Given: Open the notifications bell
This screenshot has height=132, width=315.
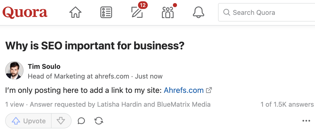Looking at the screenshot, I should point(198,12).
